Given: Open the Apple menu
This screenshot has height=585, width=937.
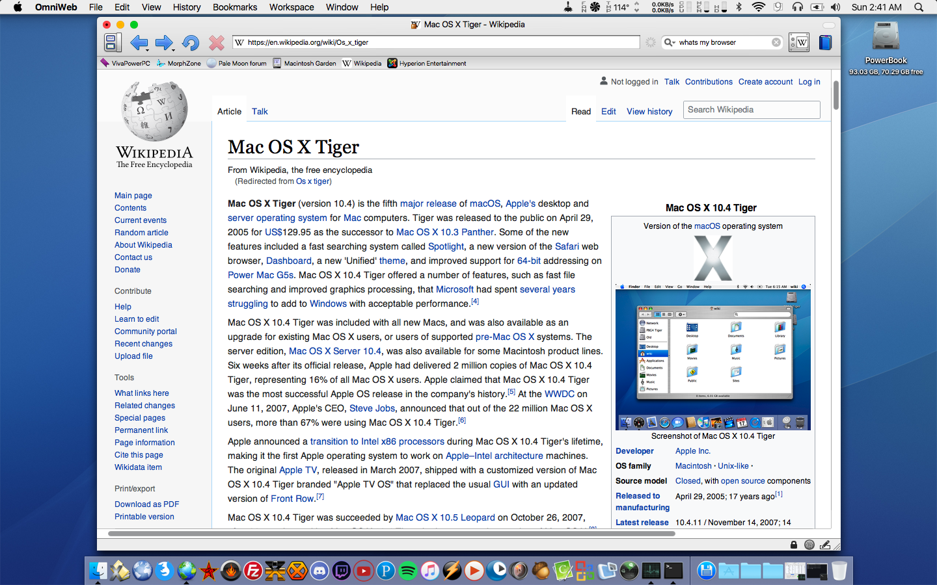Looking at the screenshot, I should tap(18, 7).
